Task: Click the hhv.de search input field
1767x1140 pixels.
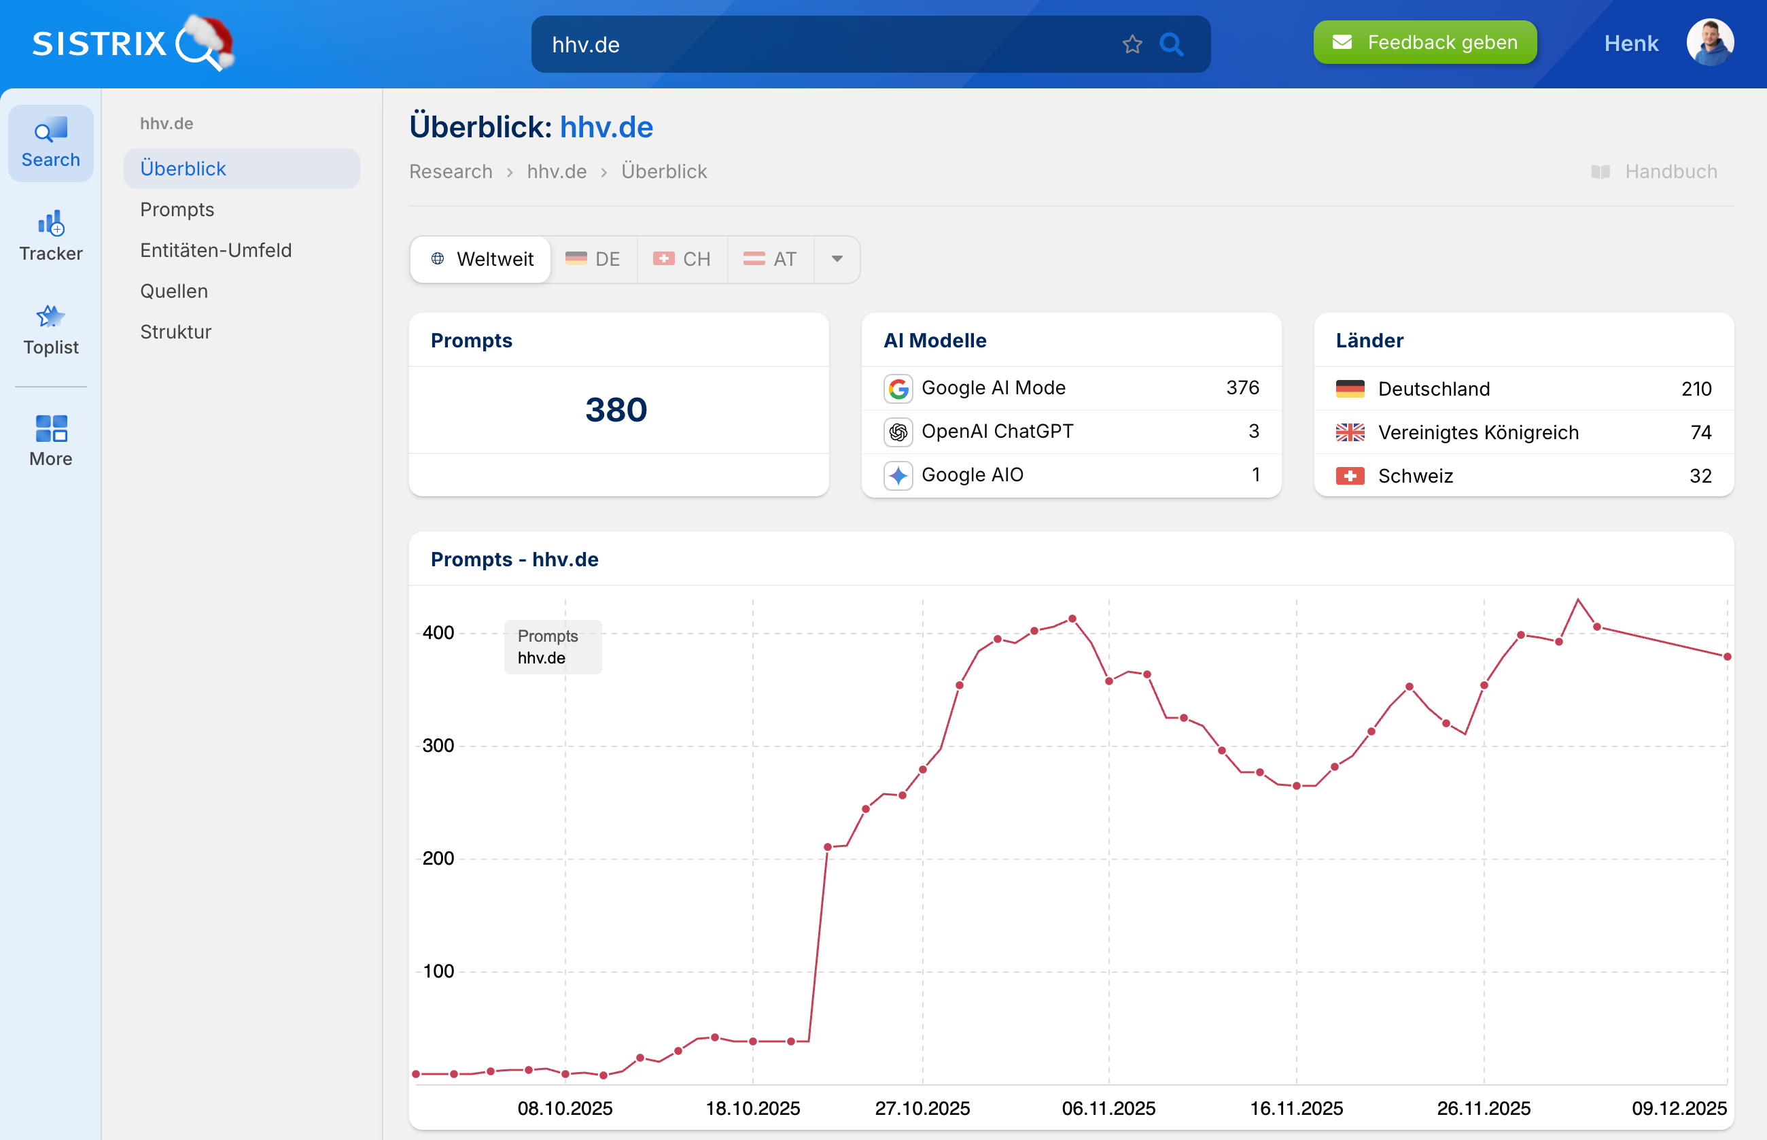Action: (x=814, y=44)
